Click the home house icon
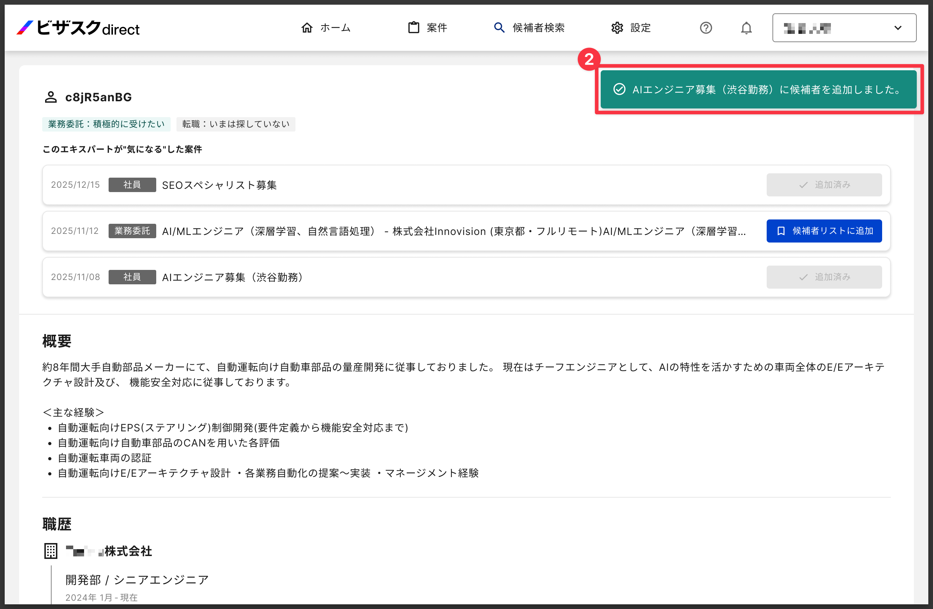 [307, 28]
